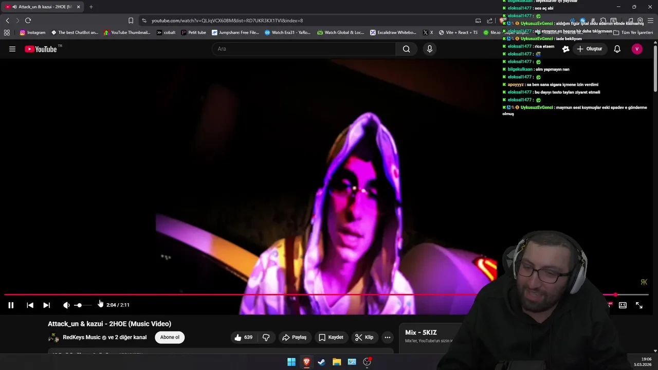Open more actions three-dot menu

point(388,337)
